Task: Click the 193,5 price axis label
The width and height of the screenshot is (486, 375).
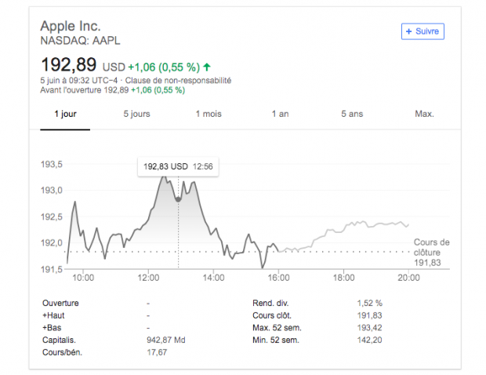Action: [52, 164]
